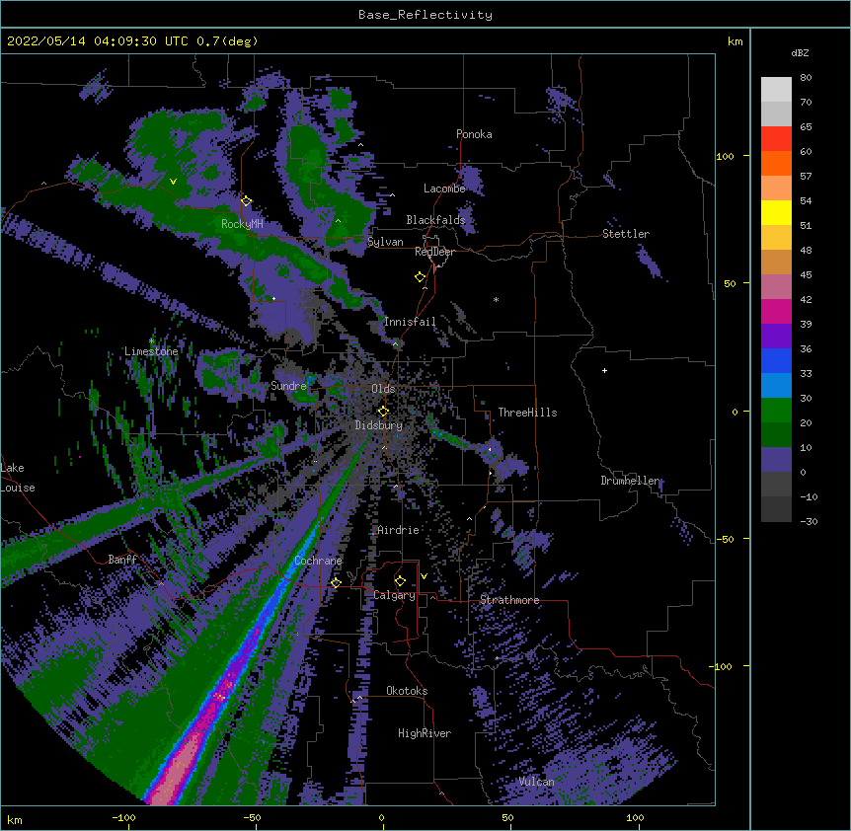This screenshot has height=831, width=851.
Task: Click the Cochrane town label
Action: click(x=318, y=561)
